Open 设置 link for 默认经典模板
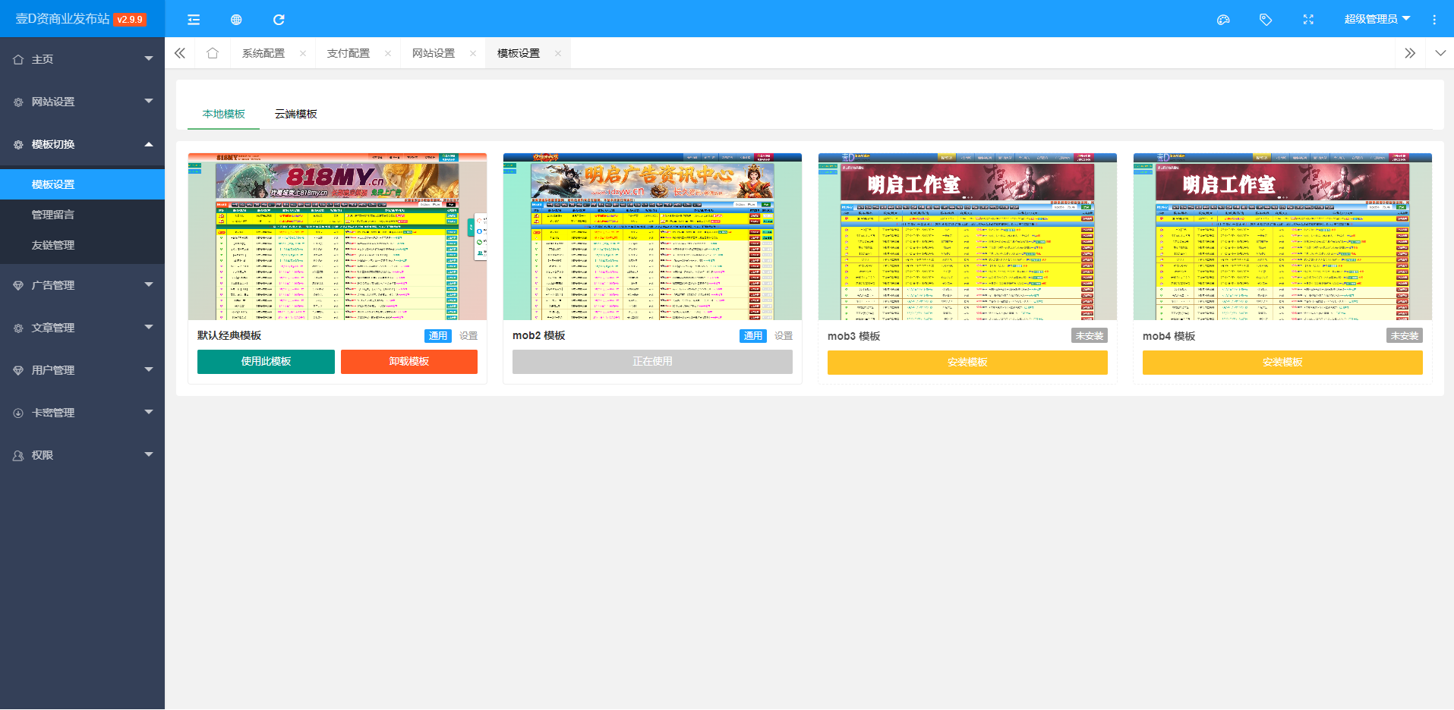The height and width of the screenshot is (710, 1454). (468, 336)
